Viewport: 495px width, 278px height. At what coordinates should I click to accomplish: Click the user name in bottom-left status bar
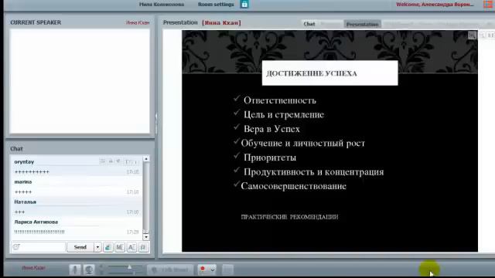pyautogui.click(x=33, y=268)
